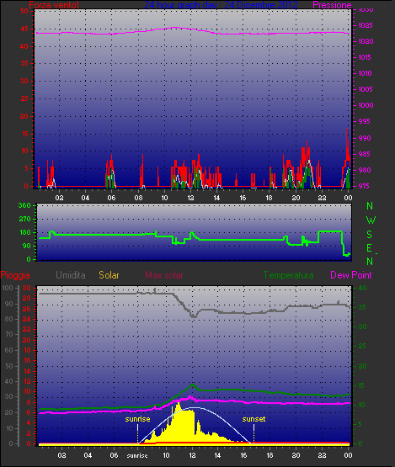Click the E compass direction letter

(x=369, y=248)
